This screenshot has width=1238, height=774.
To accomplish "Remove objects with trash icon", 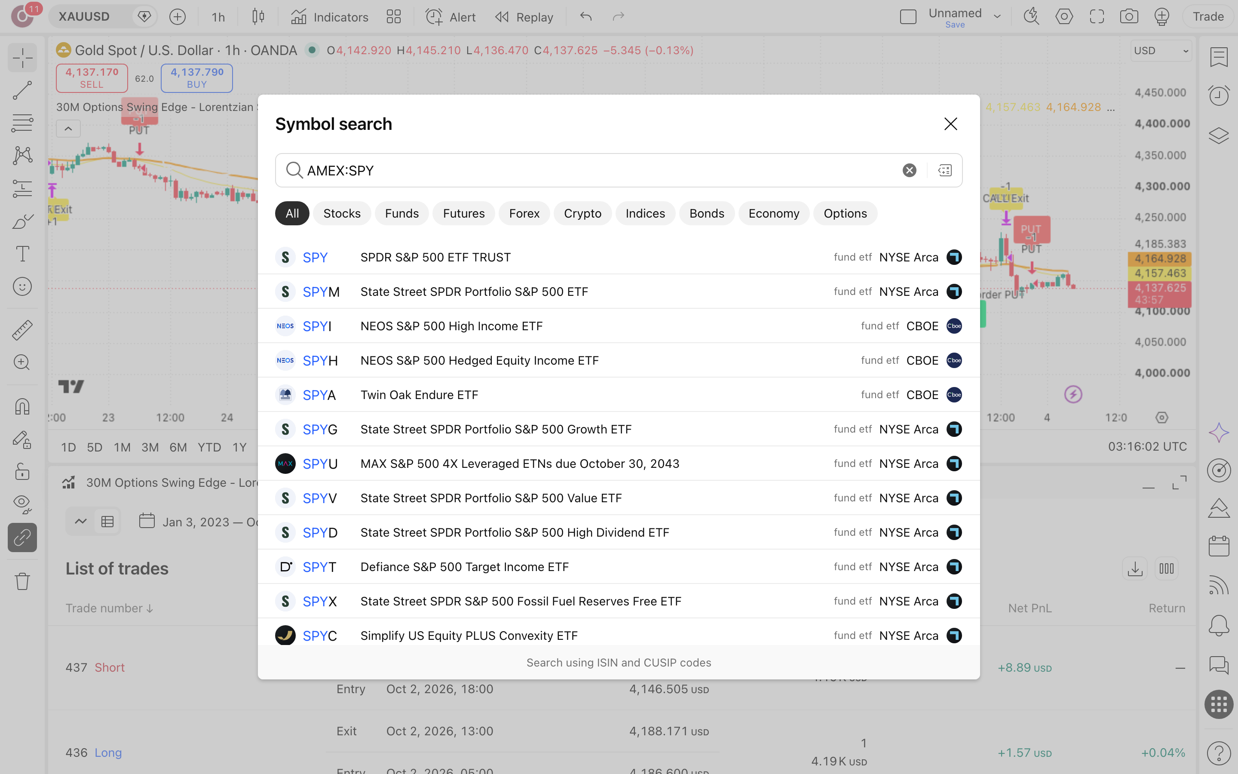I will [22, 581].
